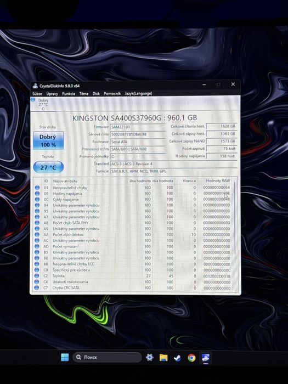This screenshot has width=288, height=384.
Task: Click the attribute list vertical scrollbar
Action: pyautogui.click(x=235, y=218)
